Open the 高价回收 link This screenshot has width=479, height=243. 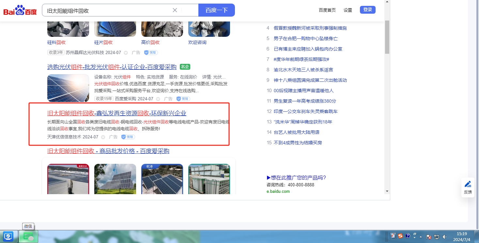point(150,42)
